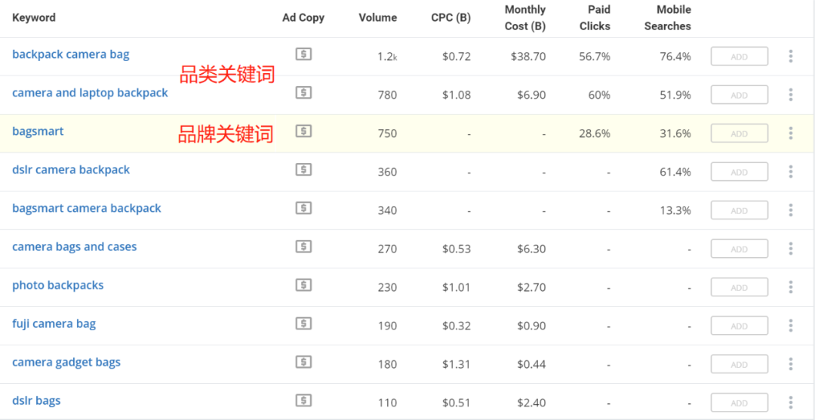Click ad copy icon for dslr camera backpack
The width and height of the screenshot is (815, 420).
tap(303, 170)
